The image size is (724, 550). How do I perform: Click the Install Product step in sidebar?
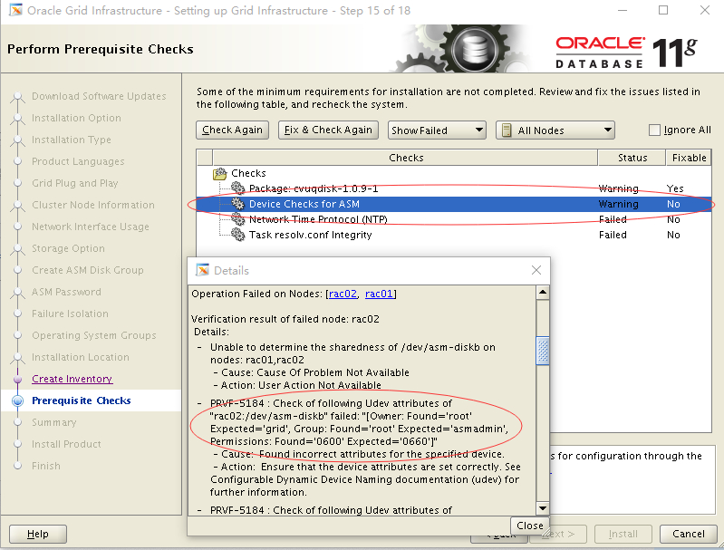(x=66, y=444)
